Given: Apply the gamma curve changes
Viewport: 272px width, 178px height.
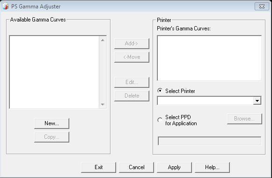Looking at the screenshot, I should (174, 167).
